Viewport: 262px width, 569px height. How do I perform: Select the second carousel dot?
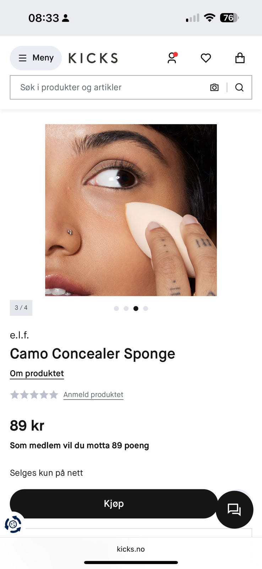pyautogui.click(x=126, y=308)
